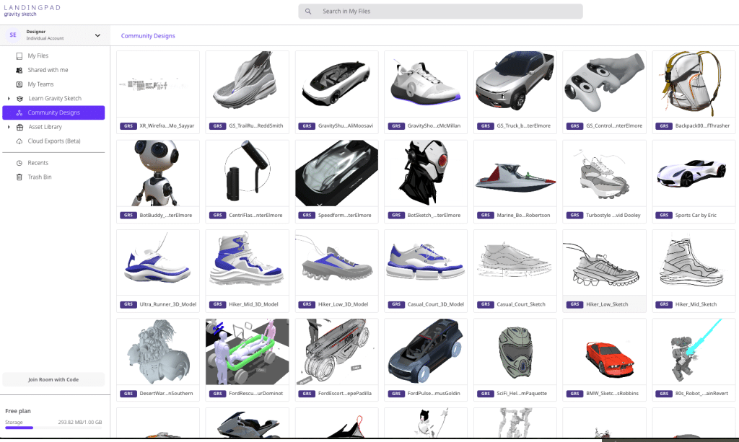Image resolution: width=739 pixels, height=442 pixels.
Task: Open the Speedform...terElmore thumbnail
Action: coord(336,173)
